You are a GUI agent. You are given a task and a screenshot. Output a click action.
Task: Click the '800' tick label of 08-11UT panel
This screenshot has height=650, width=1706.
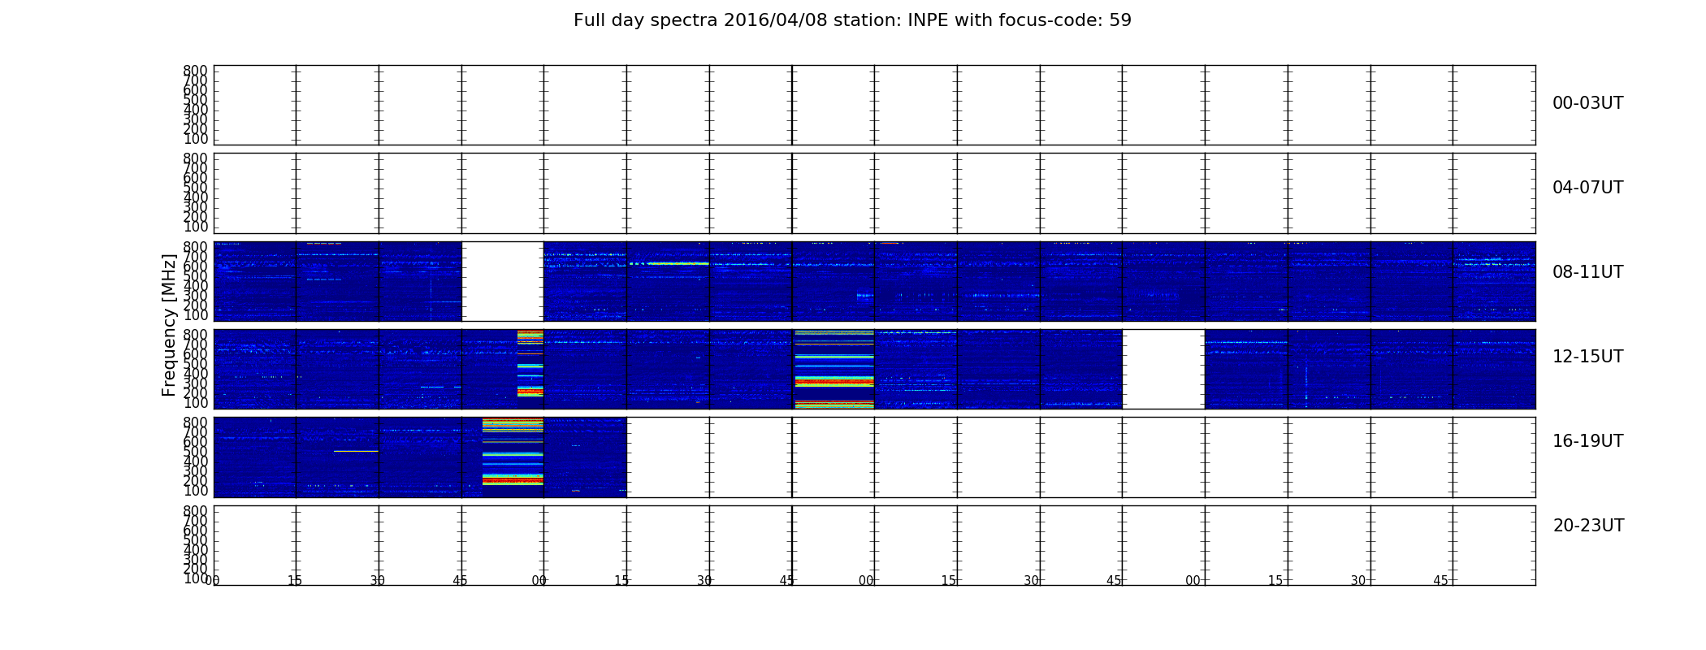(x=195, y=247)
